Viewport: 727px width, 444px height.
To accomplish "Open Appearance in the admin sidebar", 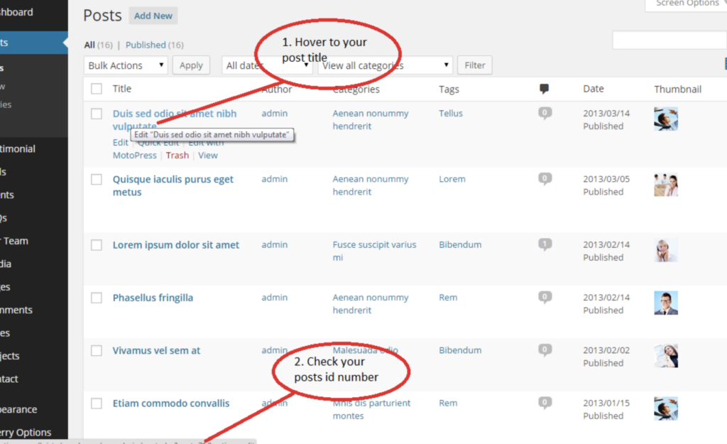I will 18,409.
